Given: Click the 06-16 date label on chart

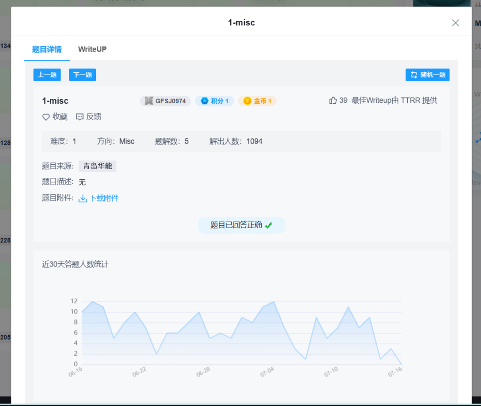Looking at the screenshot, I should (x=75, y=373).
